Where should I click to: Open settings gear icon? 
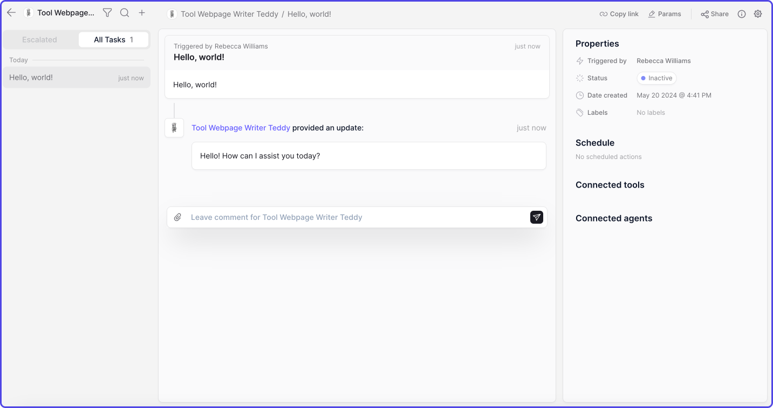[x=758, y=14]
